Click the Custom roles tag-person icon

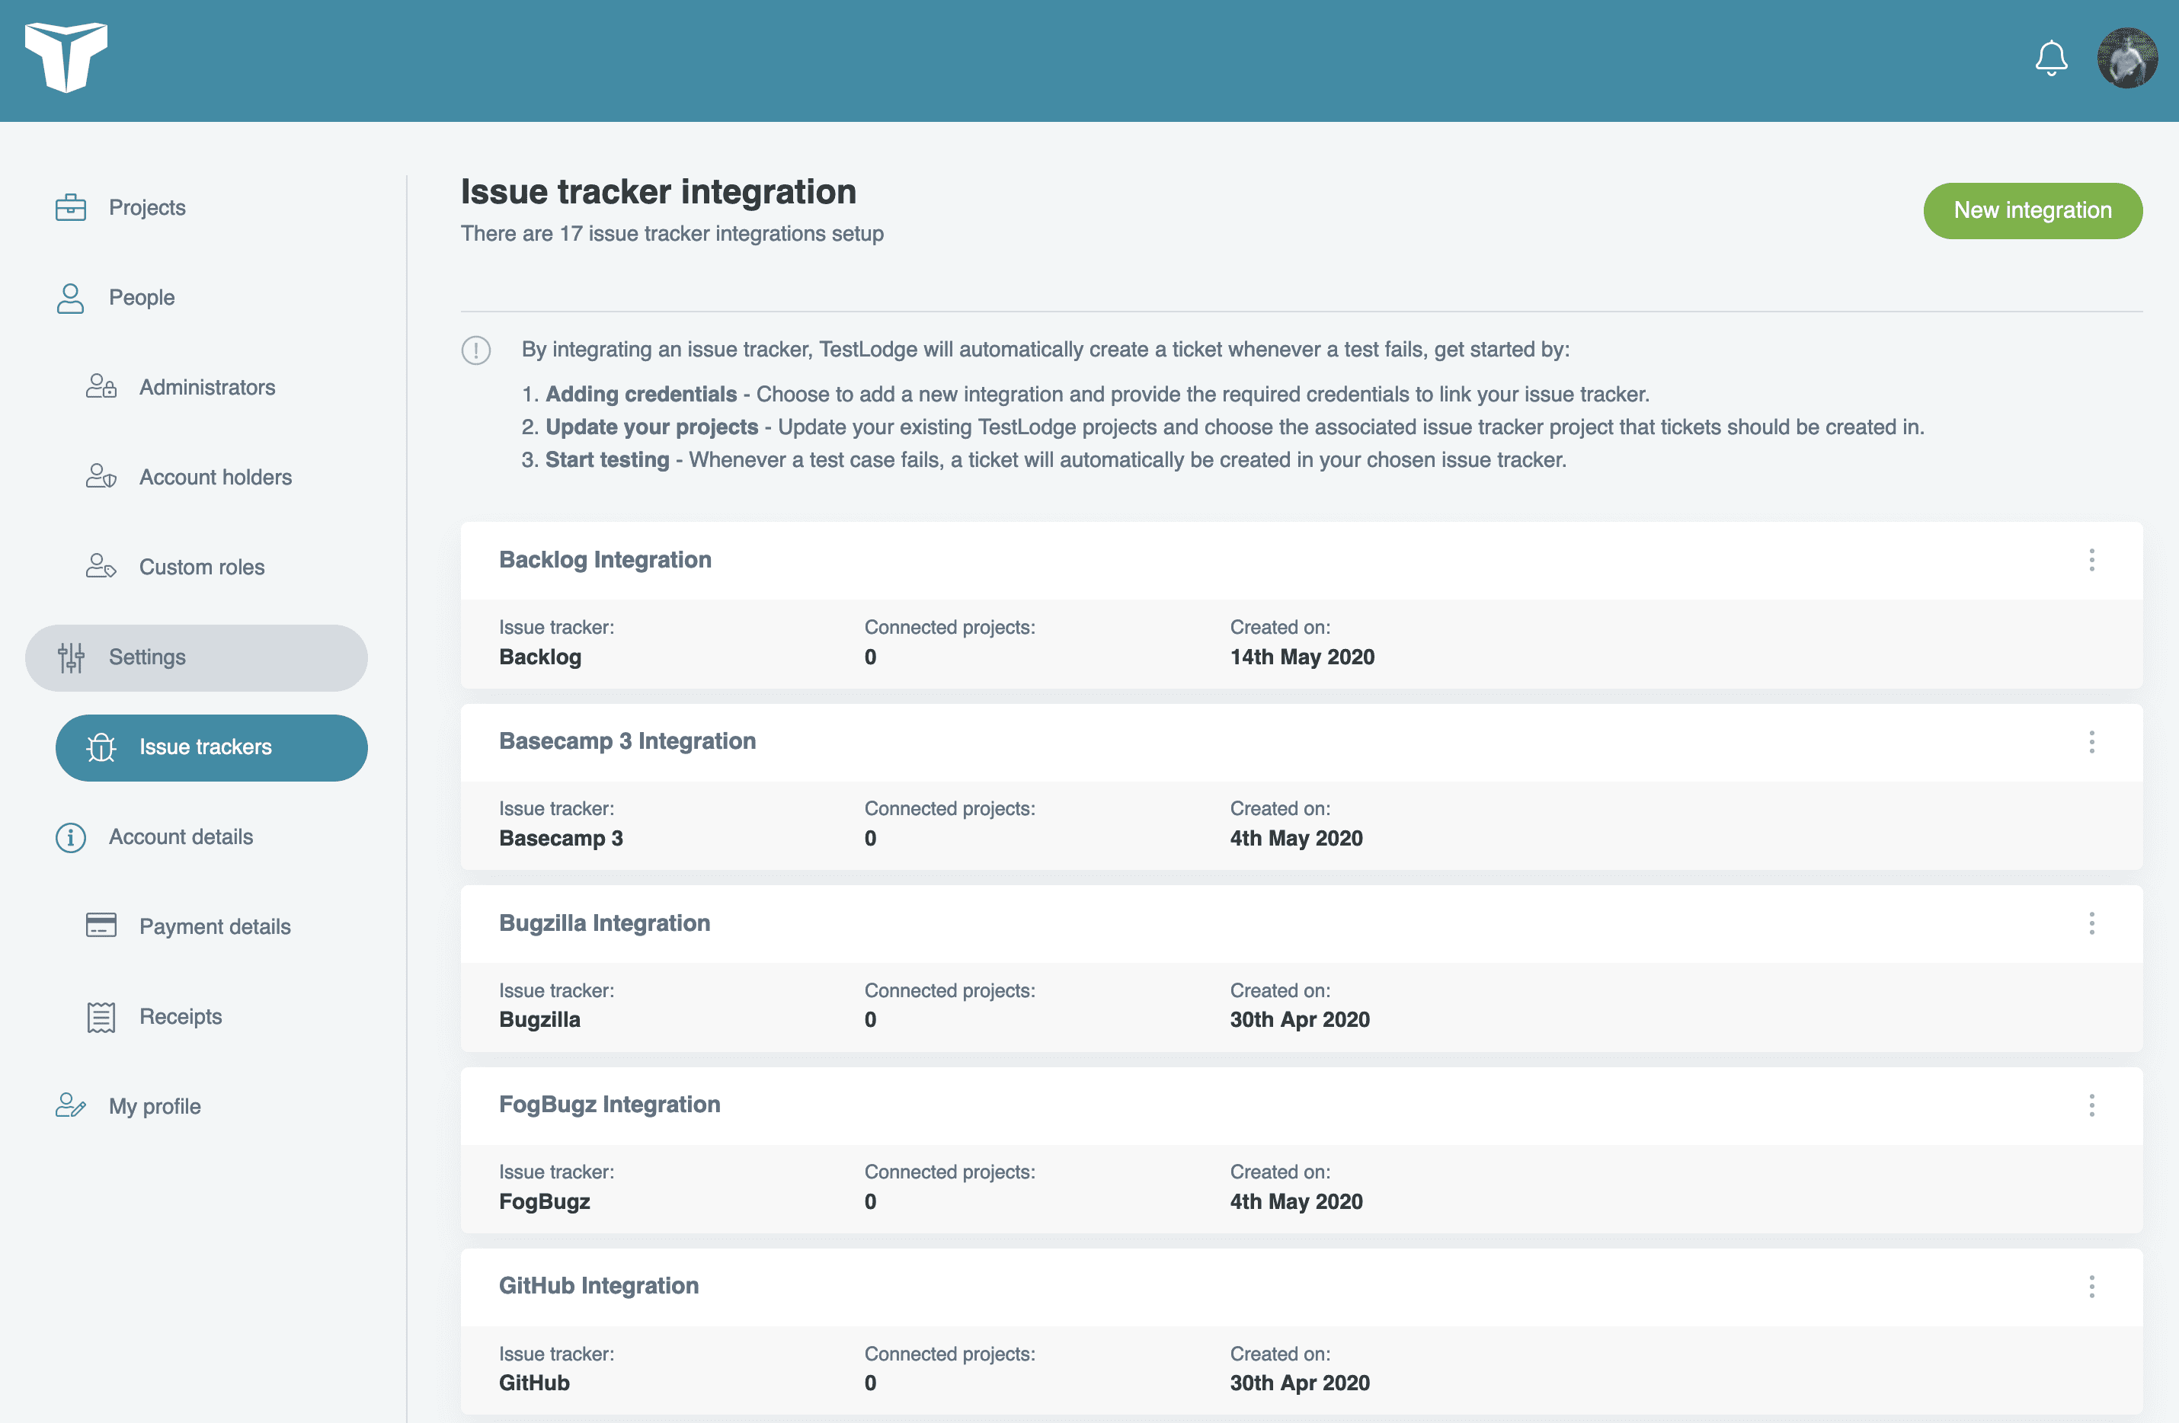[x=101, y=567]
